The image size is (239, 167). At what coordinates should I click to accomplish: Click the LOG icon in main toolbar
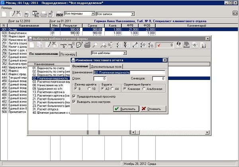(x=60, y=14)
